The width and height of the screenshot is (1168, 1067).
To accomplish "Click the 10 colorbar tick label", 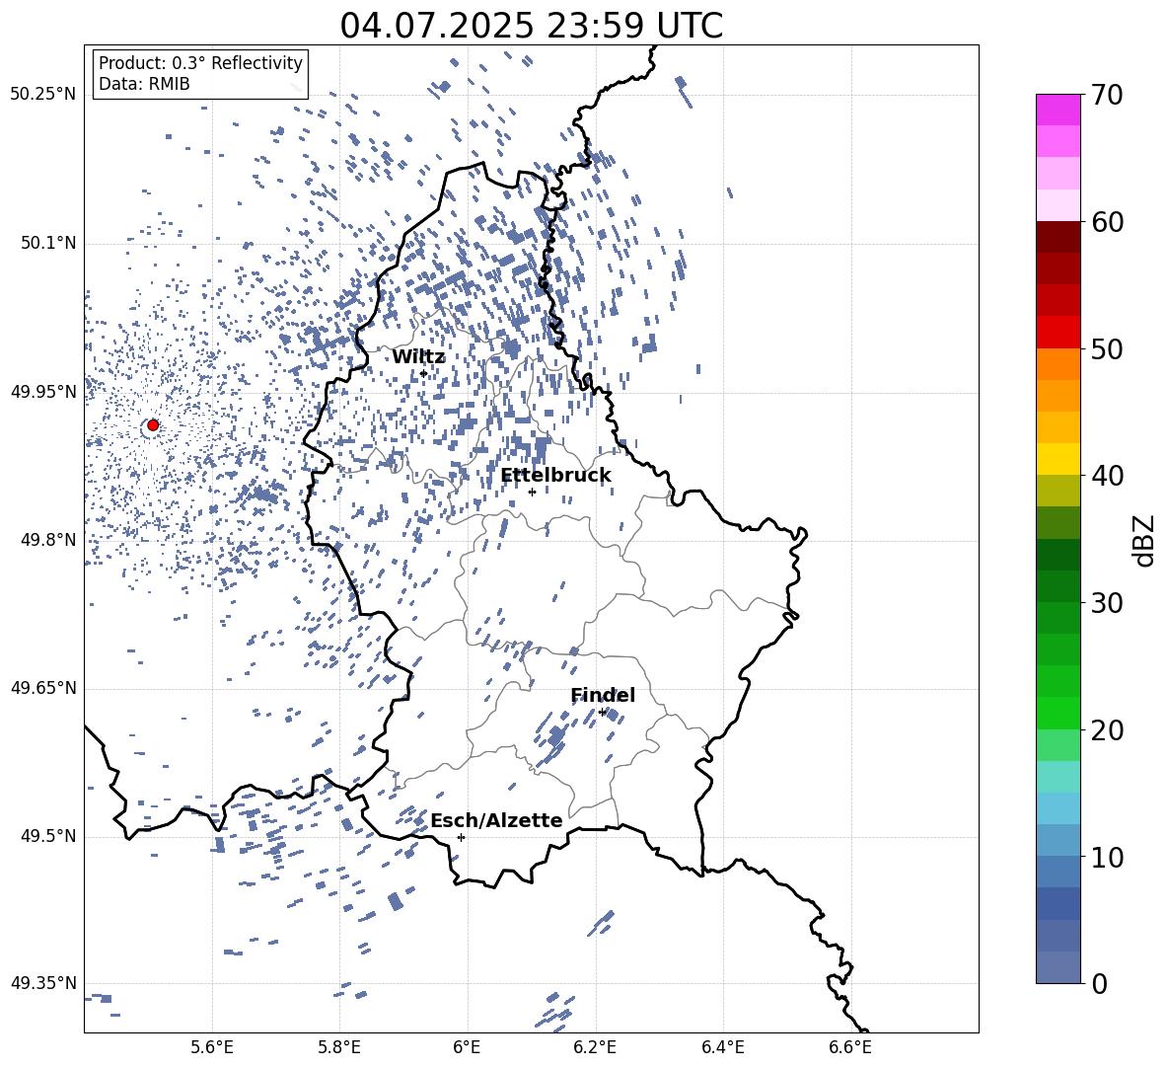I will pos(1107,858).
